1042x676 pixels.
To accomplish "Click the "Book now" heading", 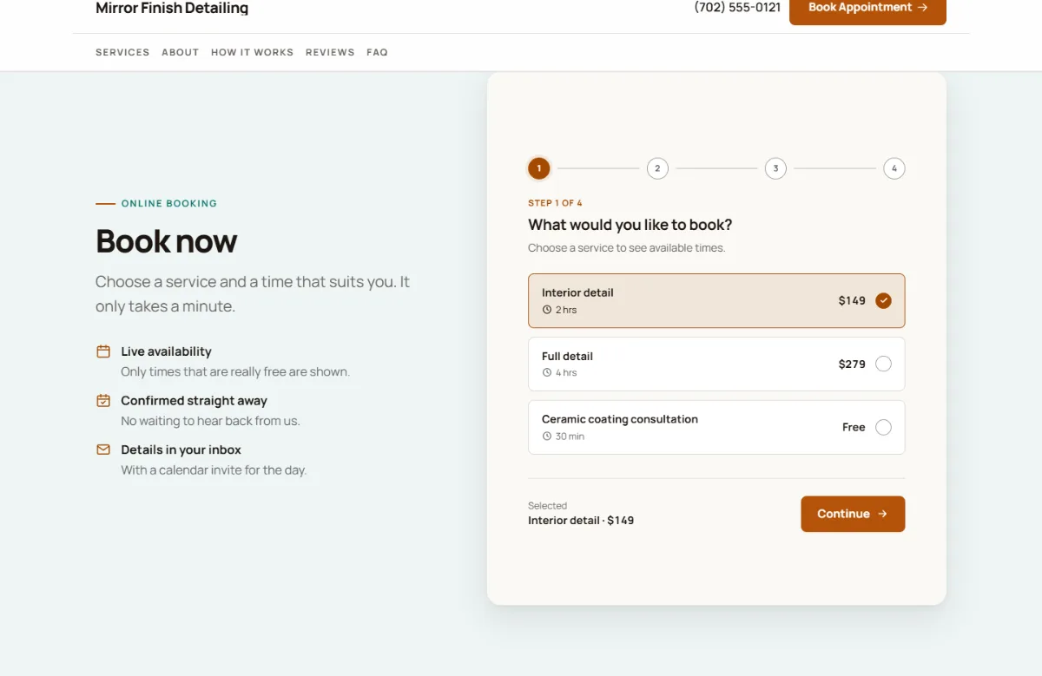I will pyautogui.click(x=166, y=241).
